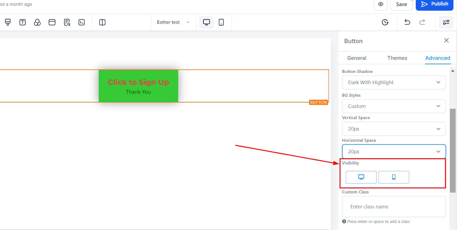Redo the last change

coord(422,22)
